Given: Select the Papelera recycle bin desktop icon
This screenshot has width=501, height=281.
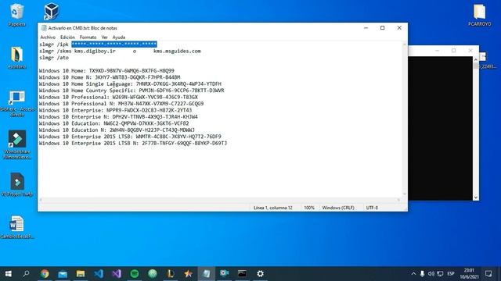Looking at the screenshot, I should (x=16, y=15).
